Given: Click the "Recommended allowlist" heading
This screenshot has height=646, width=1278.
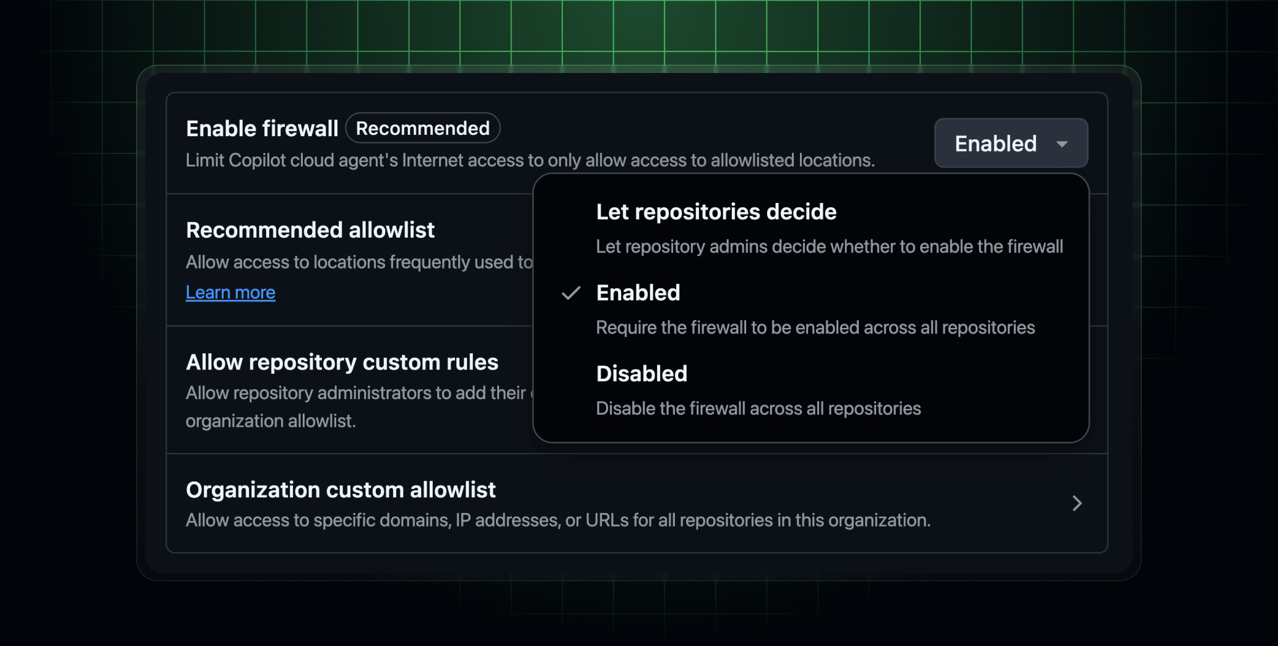Looking at the screenshot, I should click(x=310, y=230).
